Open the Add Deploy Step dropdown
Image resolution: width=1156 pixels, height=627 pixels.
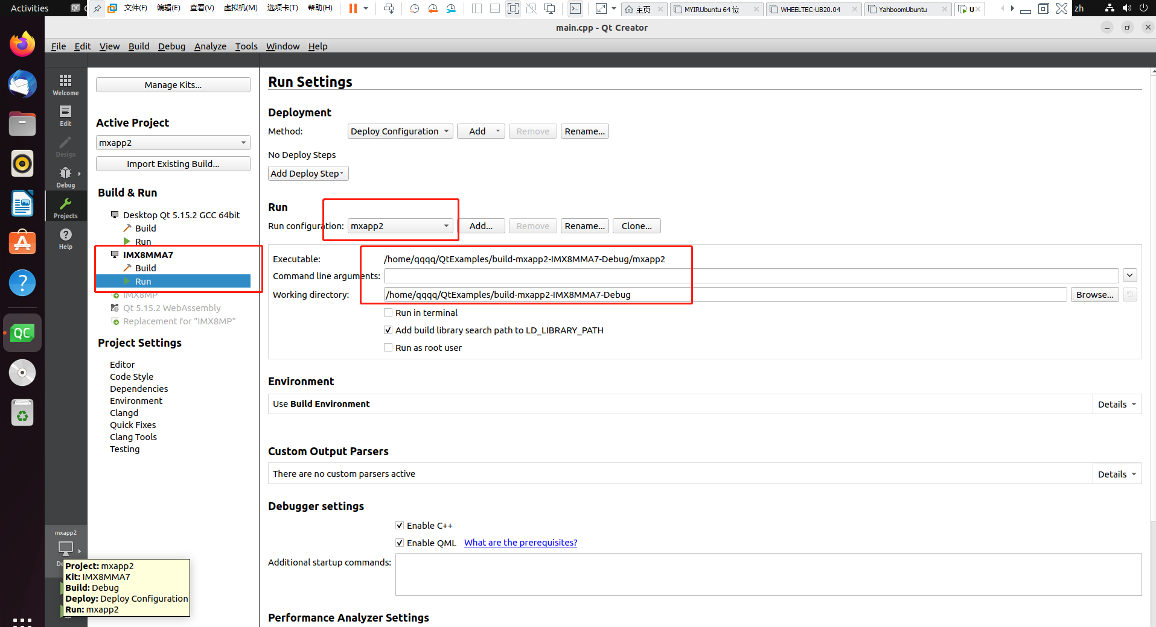(308, 174)
